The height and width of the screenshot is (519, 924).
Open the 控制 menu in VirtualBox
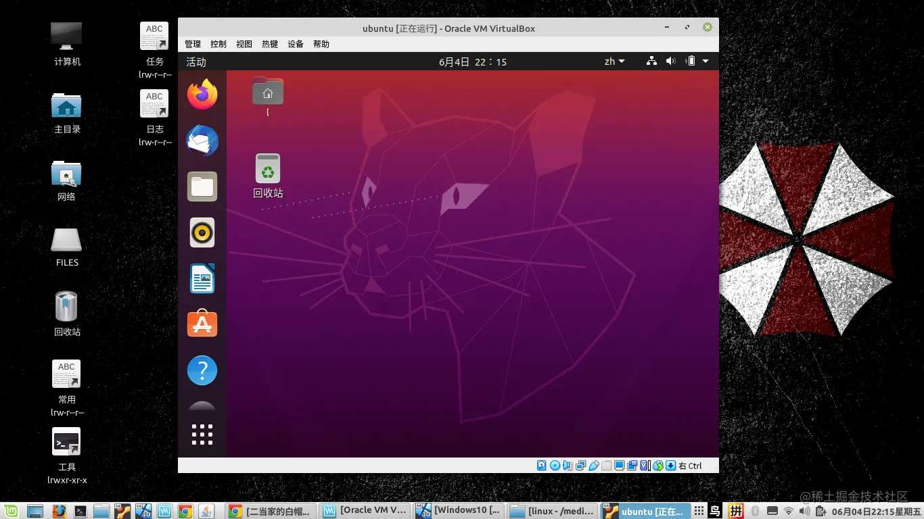[x=218, y=44]
